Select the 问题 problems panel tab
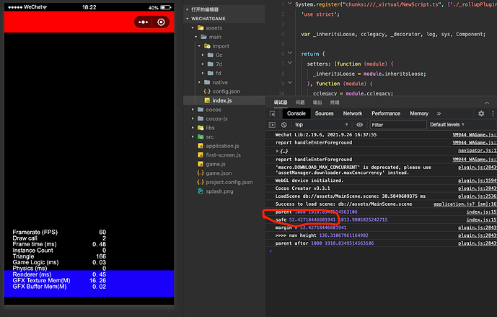Image resolution: width=497 pixels, height=317 pixels. (x=300, y=103)
